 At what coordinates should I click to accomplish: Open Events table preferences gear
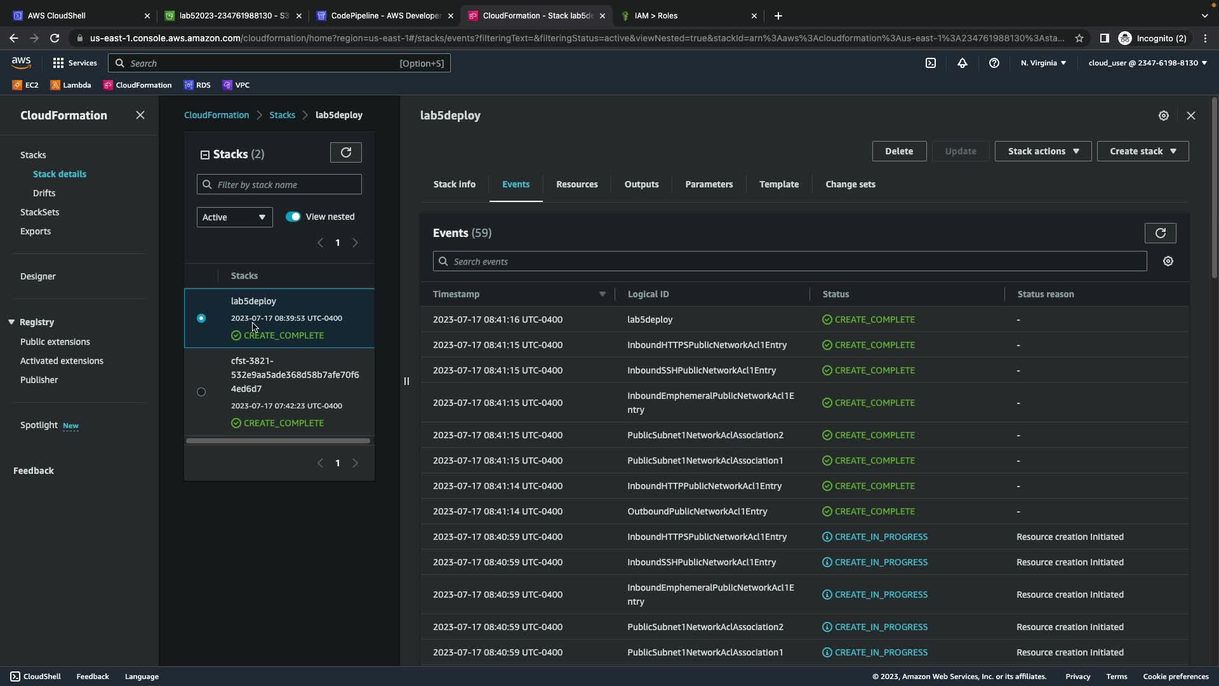click(x=1168, y=261)
